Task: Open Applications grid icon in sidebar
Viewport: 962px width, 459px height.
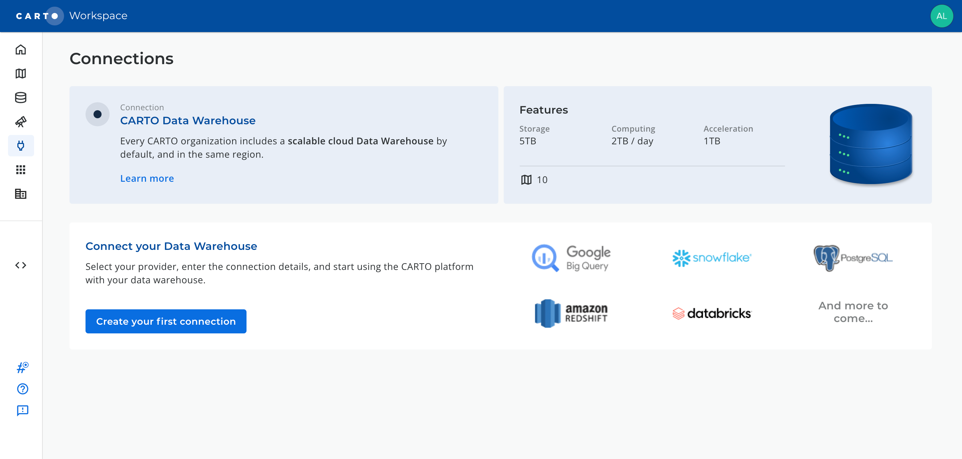Action: click(21, 170)
